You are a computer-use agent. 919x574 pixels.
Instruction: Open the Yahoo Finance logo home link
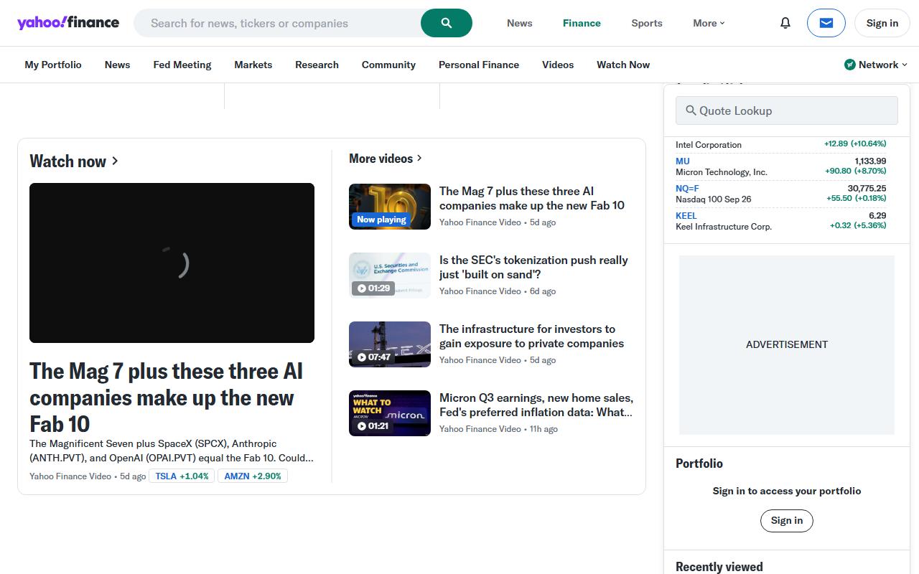click(68, 22)
